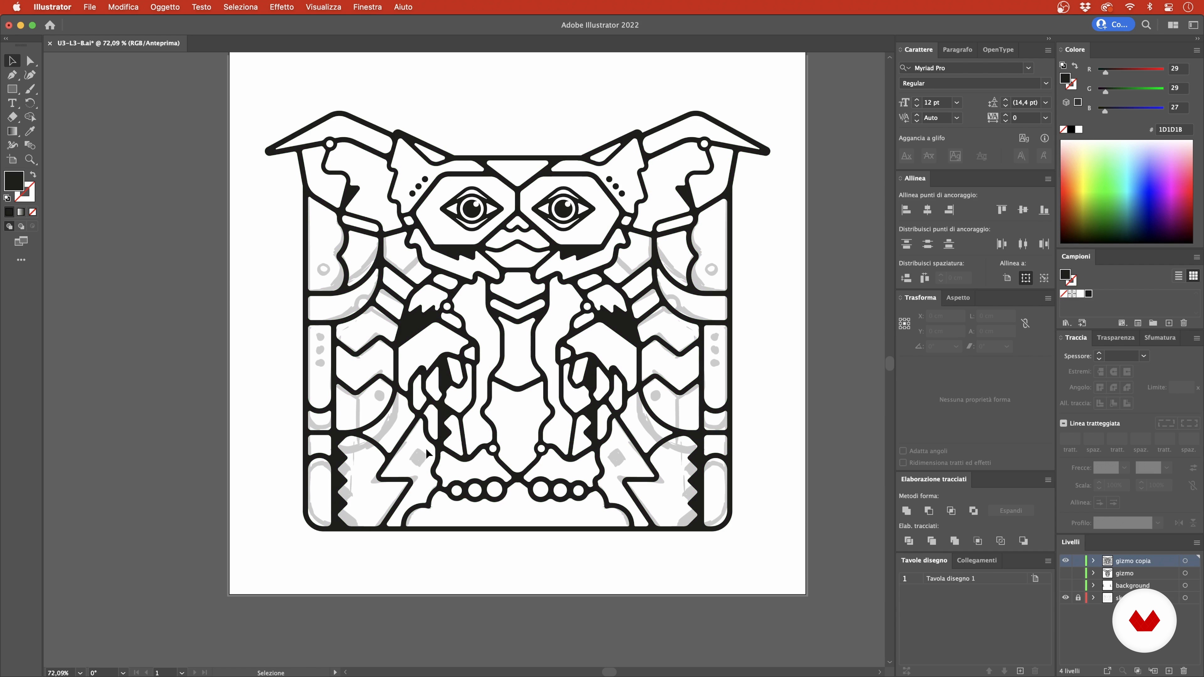Switch to the Trasparenza tab
Image resolution: width=1204 pixels, height=677 pixels.
(x=1115, y=337)
